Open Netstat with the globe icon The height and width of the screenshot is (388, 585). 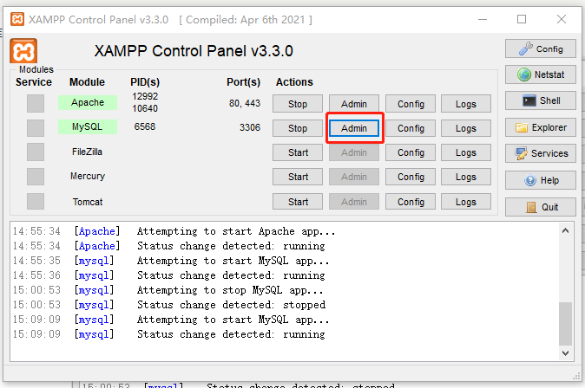point(540,74)
